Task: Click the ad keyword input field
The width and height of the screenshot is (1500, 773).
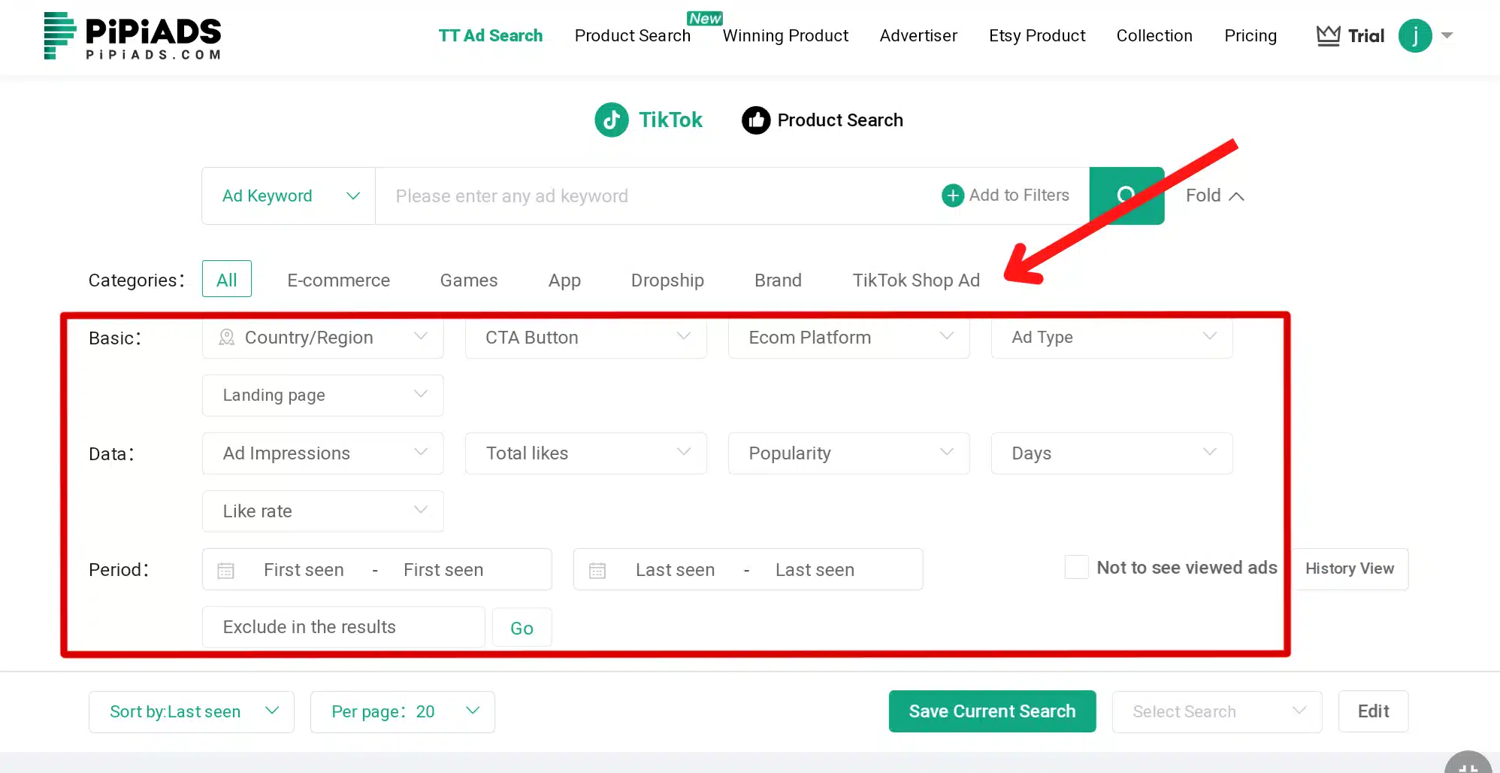Action: pyautogui.click(x=639, y=196)
